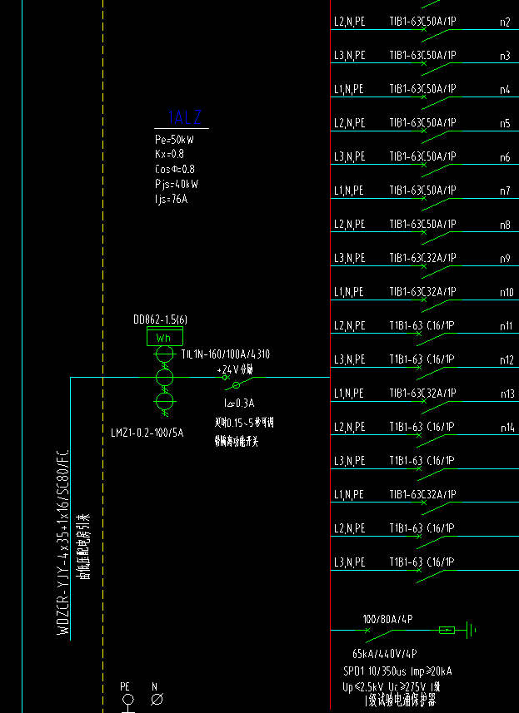
Task: Select the PE terminal circle symbol
Action: (127, 701)
